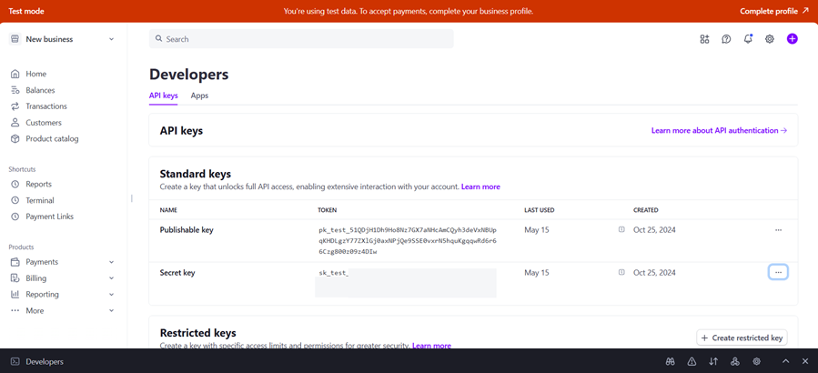Viewport: 818px width, 373px height.
Task: Open the Secret key options menu
Action: [x=778, y=272]
